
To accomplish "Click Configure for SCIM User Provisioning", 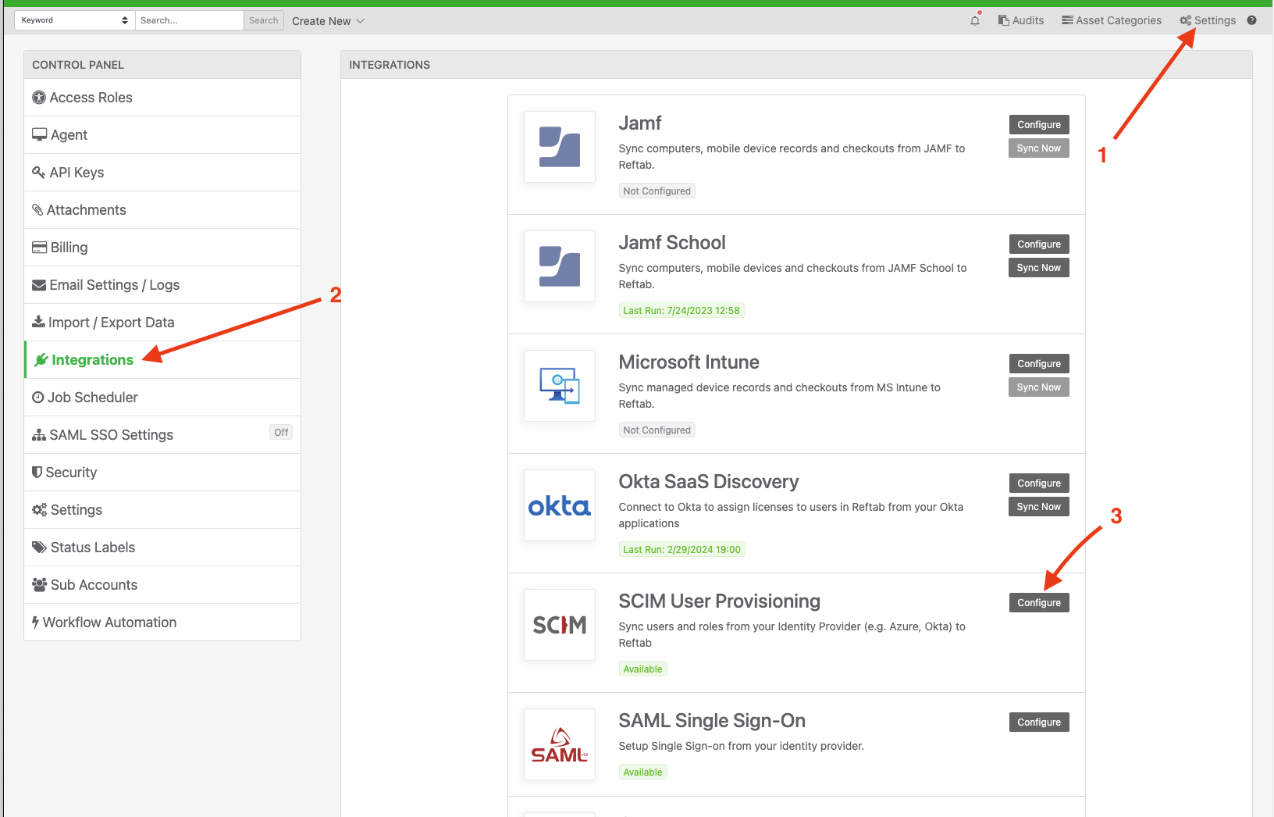I will 1038,602.
